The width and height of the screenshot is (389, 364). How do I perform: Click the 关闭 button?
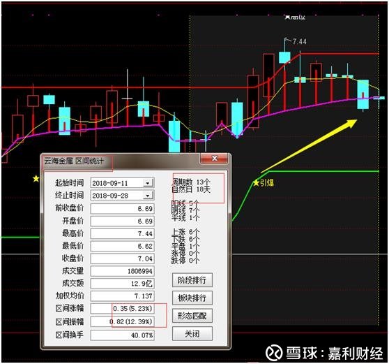tap(192, 334)
